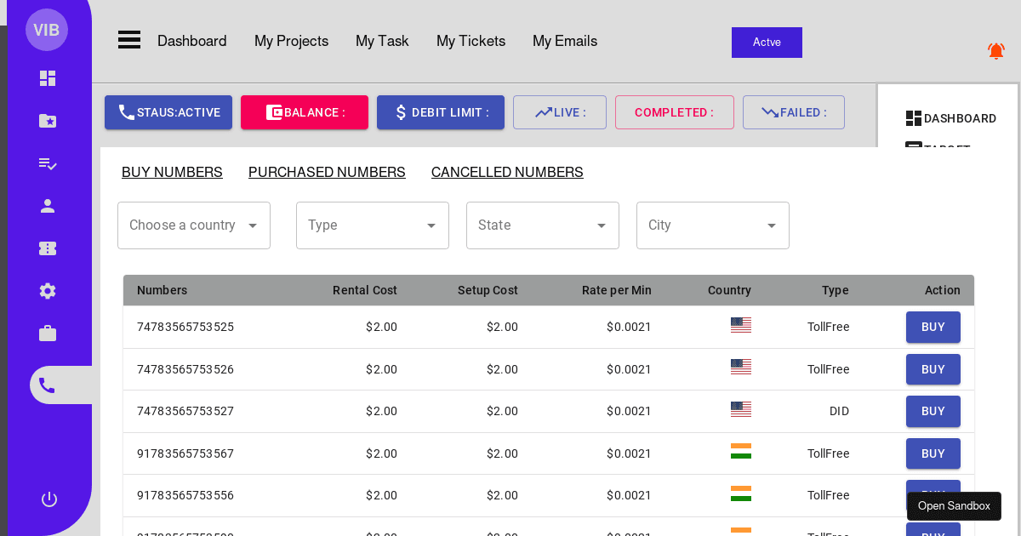Open My Projects in top navigation
Viewport: 1021px width, 536px height.
tap(291, 41)
